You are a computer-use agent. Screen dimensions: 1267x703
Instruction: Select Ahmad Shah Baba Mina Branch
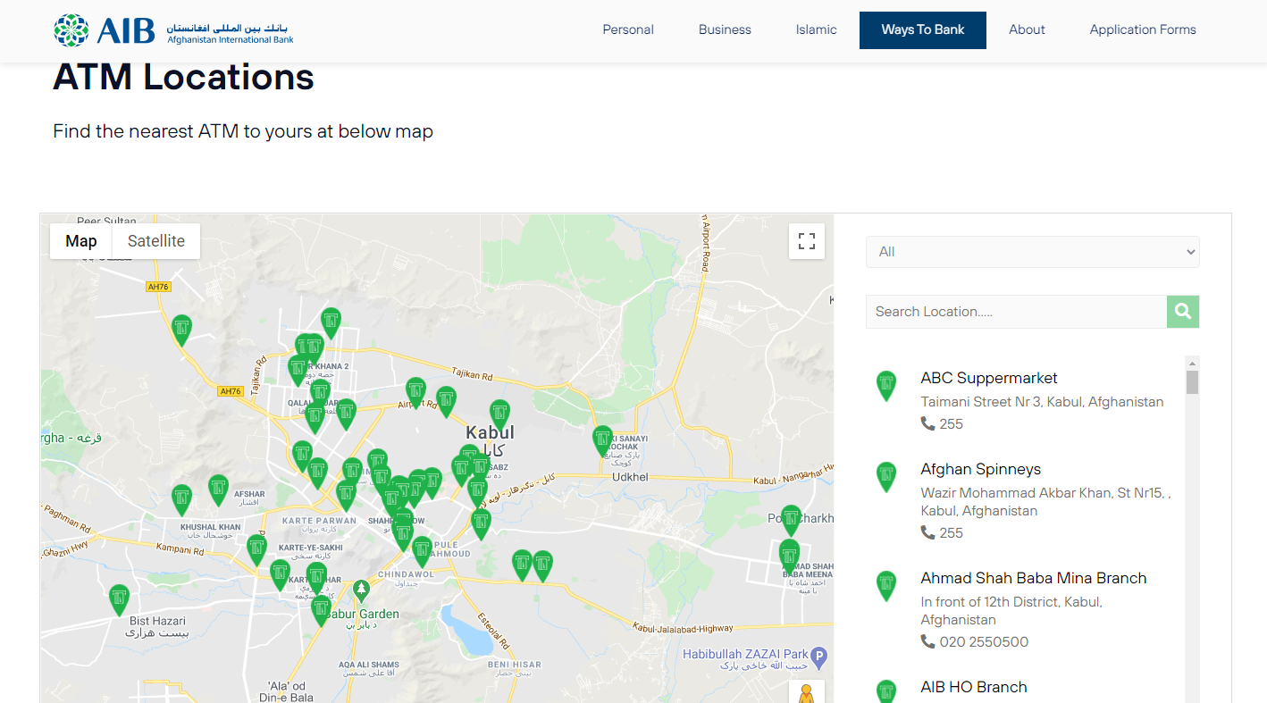pos(1034,578)
